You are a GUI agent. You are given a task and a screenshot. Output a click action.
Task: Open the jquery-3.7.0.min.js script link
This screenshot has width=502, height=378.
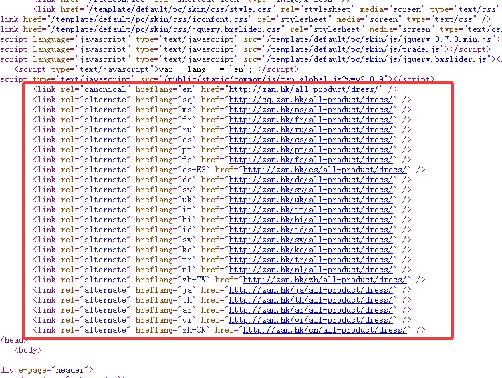(379, 39)
